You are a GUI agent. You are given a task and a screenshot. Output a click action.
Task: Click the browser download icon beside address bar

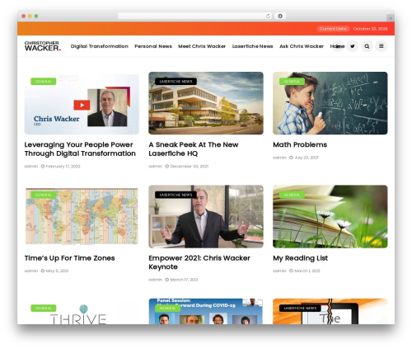[x=280, y=16]
